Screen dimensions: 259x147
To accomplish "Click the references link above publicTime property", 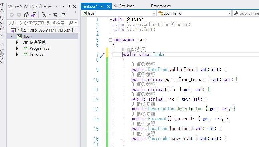I will pyautogui.click(x=144, y=64).
